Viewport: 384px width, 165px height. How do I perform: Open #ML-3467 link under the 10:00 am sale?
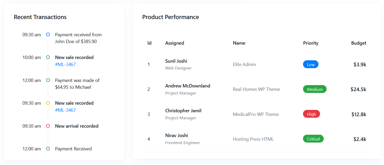coord(65,64)
